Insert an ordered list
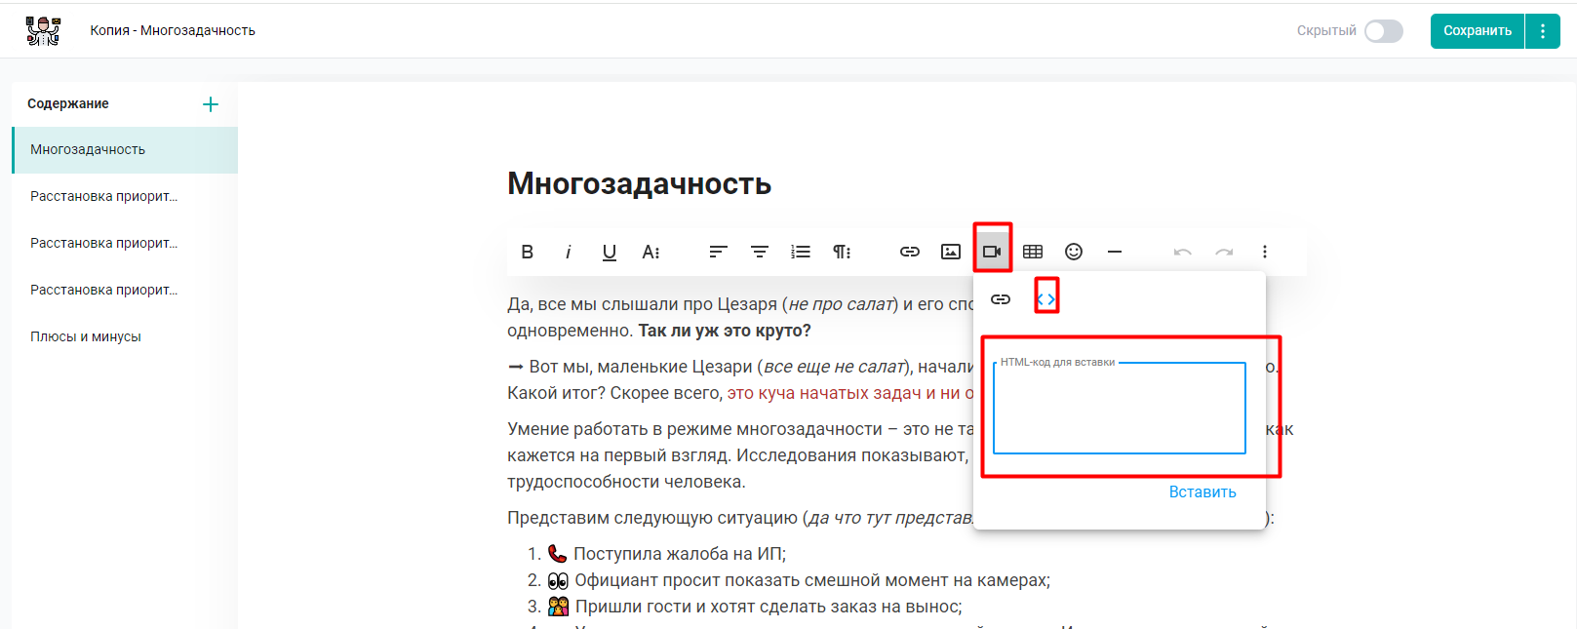The image size is (1577, 629). coord(801,252)
